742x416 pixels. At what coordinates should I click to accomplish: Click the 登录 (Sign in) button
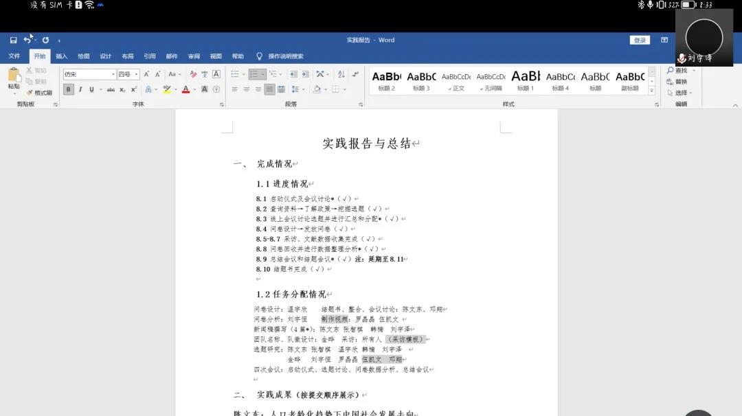point(640,40)
